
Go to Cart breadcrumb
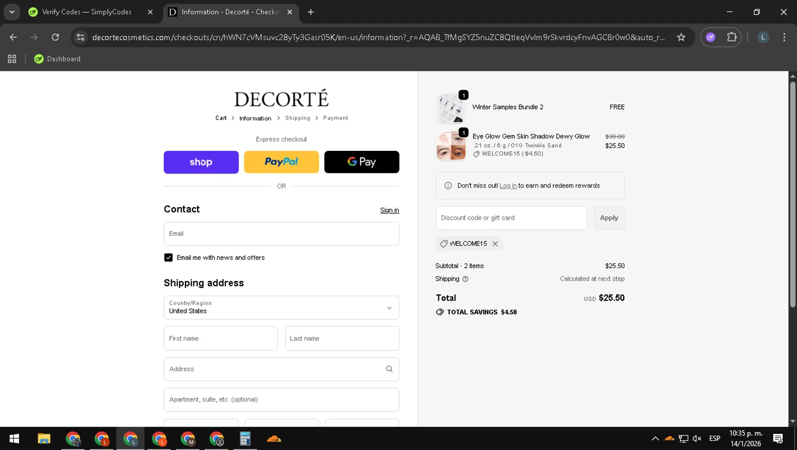tap(221, 118)
